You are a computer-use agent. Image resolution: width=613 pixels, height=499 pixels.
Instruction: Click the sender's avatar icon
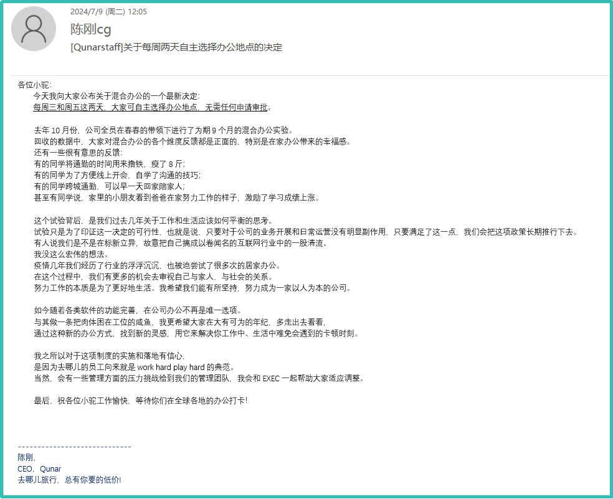pos(33,29)
